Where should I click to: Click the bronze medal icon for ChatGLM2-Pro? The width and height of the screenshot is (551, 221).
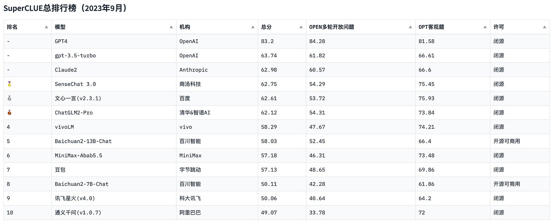9,113
